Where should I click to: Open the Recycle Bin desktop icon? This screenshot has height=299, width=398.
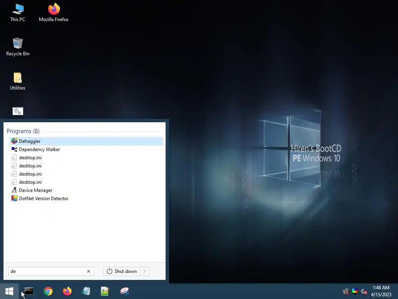(17, 47)
